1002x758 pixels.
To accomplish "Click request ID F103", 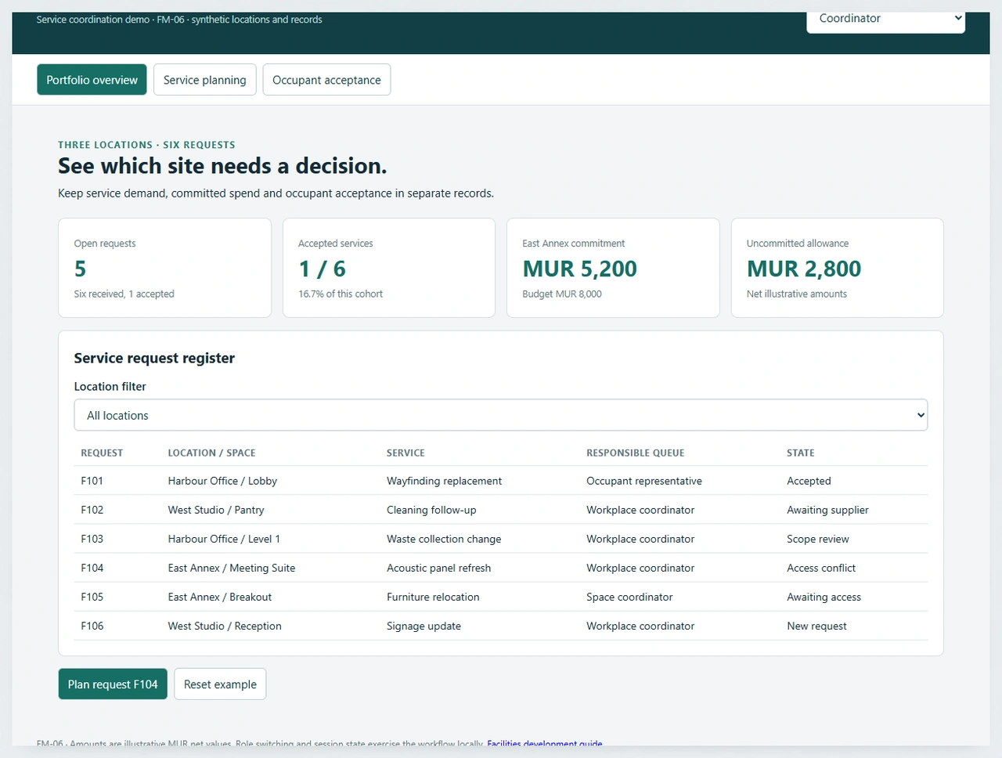I will 92,539.
